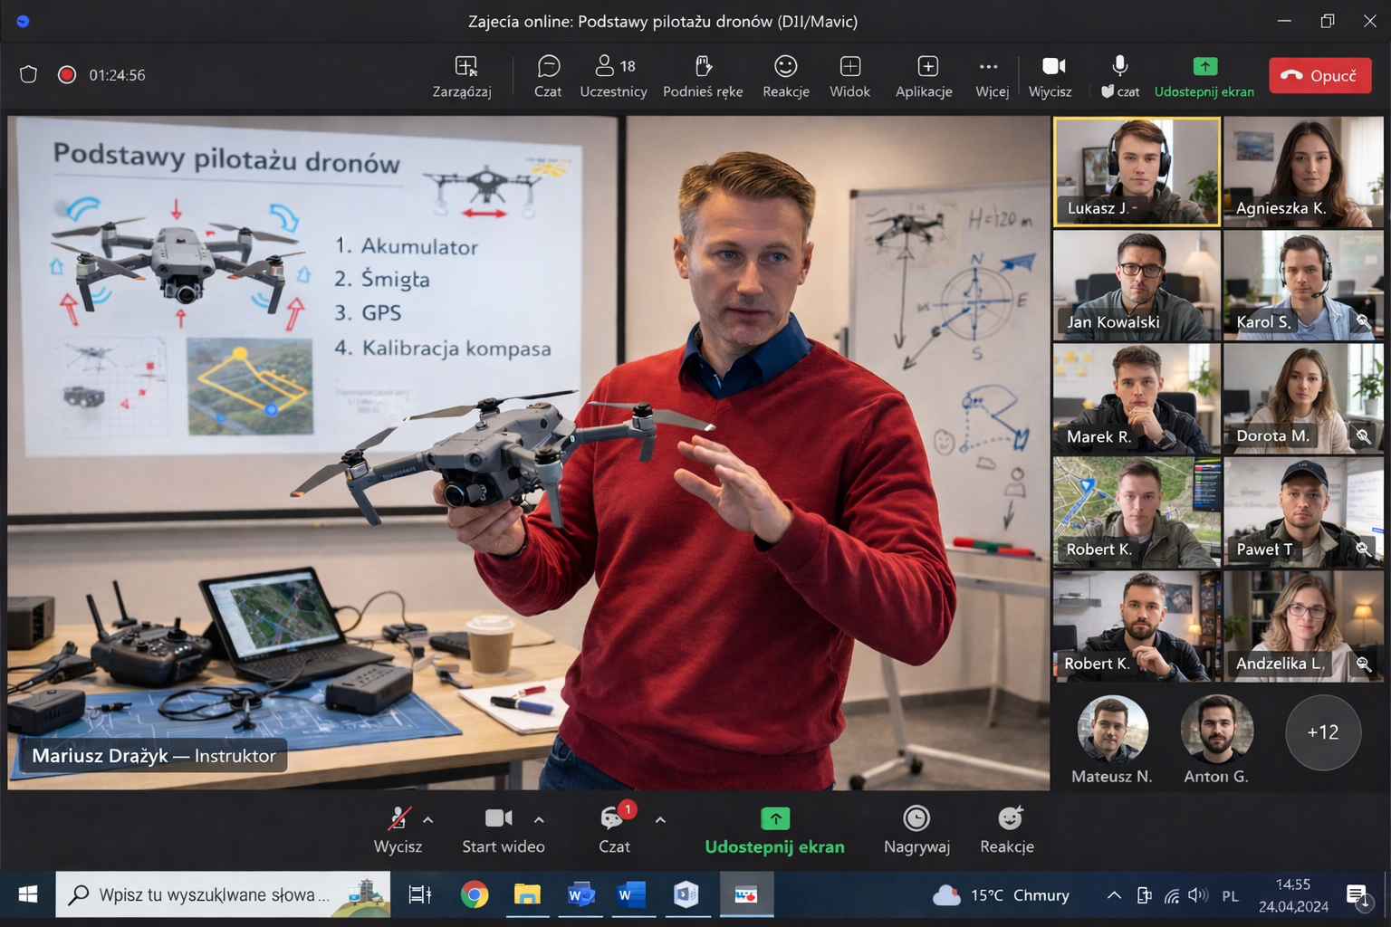Show the Uczestnicy list with 18 participants
The height and width of the screenshot is (927, 1391).
(x=613, y=76)
